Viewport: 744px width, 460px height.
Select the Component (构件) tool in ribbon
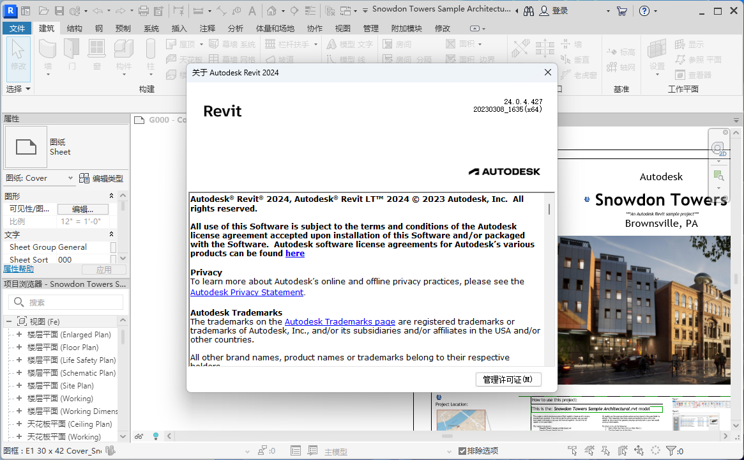coord(124,56)
